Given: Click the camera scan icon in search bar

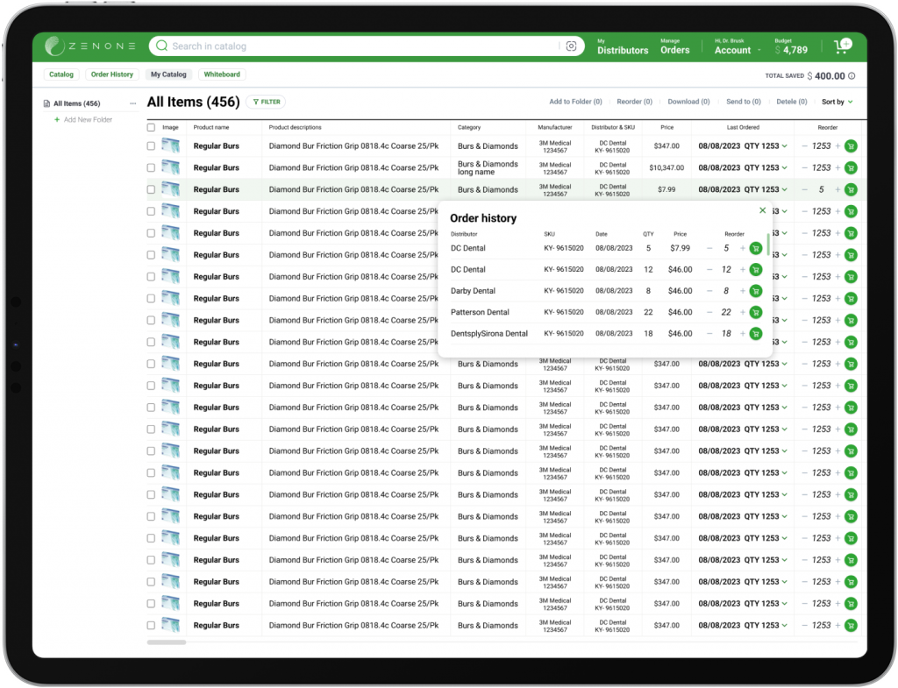Looking at the screenshot, I should [x=571, y=46].
